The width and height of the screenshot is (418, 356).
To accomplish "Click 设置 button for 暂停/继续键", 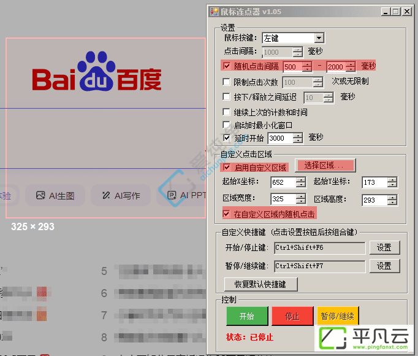I will click(385, 266).
